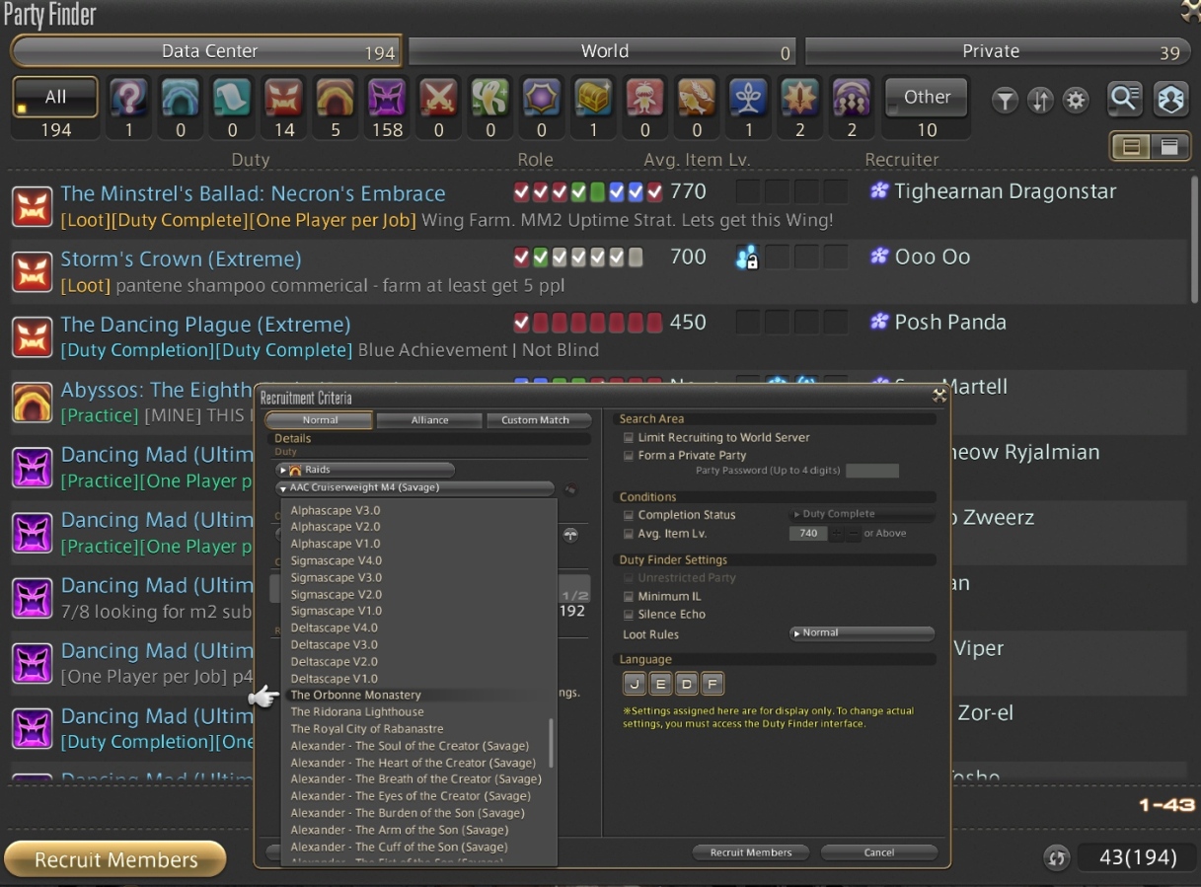Screen dimensions: 1201x887
Task: Choose Sigmascape V4.0 from the duty list
Action: pos(337,560)
